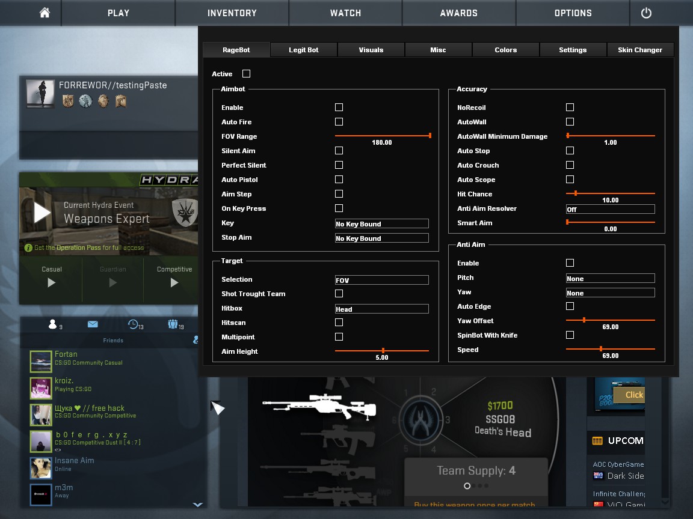Open the envelope messages icon

point(93,324)
